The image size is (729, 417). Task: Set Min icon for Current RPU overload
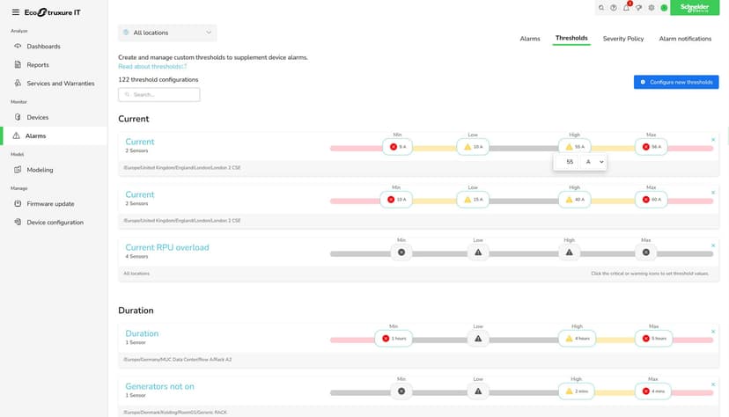pyautogui.click(x=401, y=252)
